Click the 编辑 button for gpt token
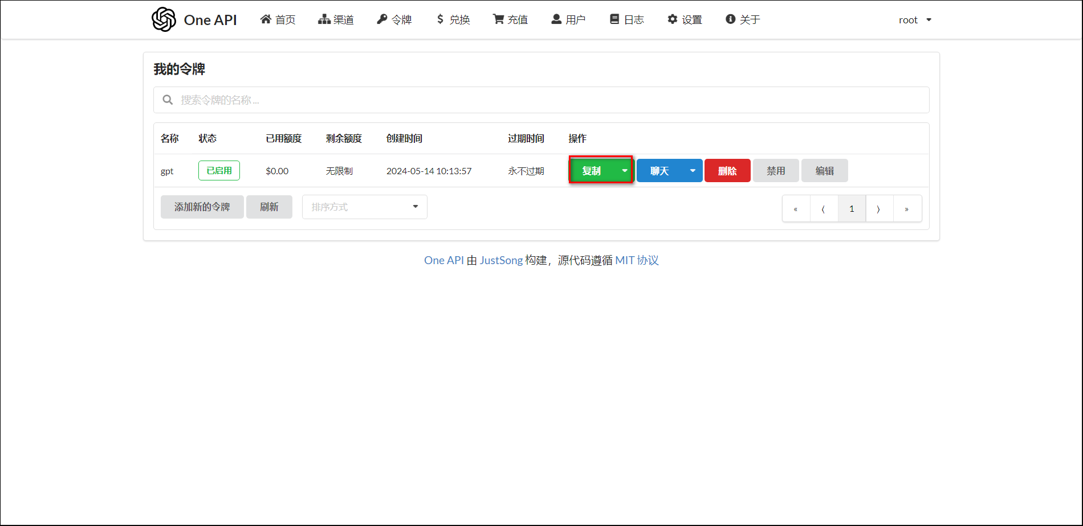The width and height of the screenshot is (1083, 526). click(824, 171)
